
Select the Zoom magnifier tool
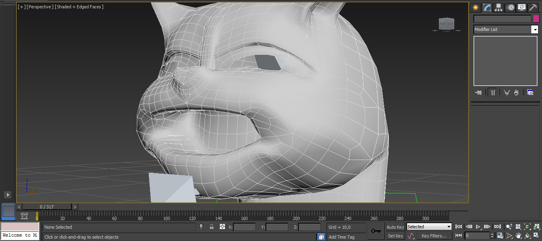click(x=509, y=227)
